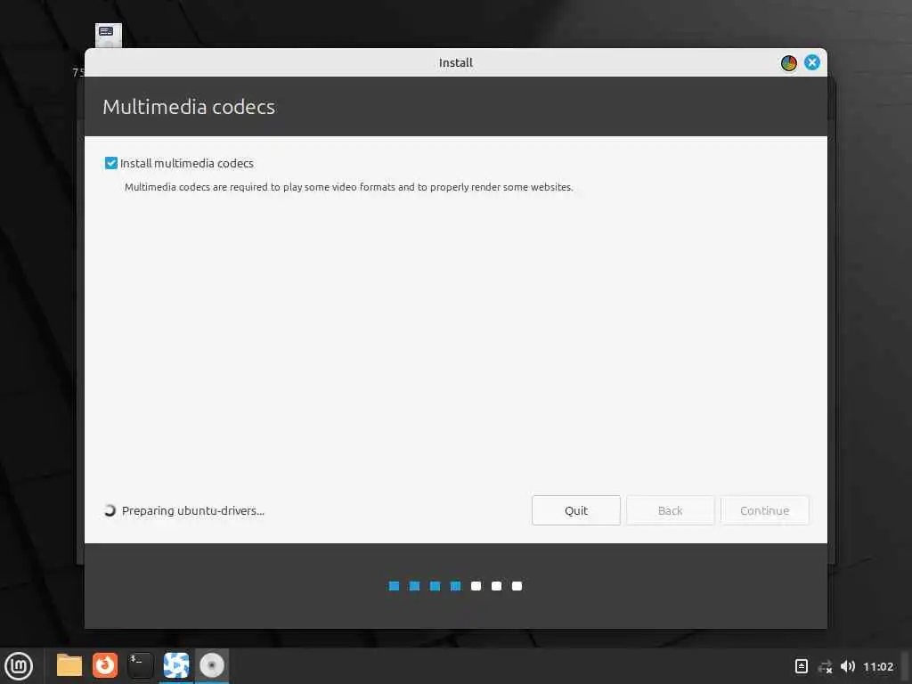Screen dimensions: 912x684
Task: Click the show desktop strip at the panel end
Action: tap(906, 666)
